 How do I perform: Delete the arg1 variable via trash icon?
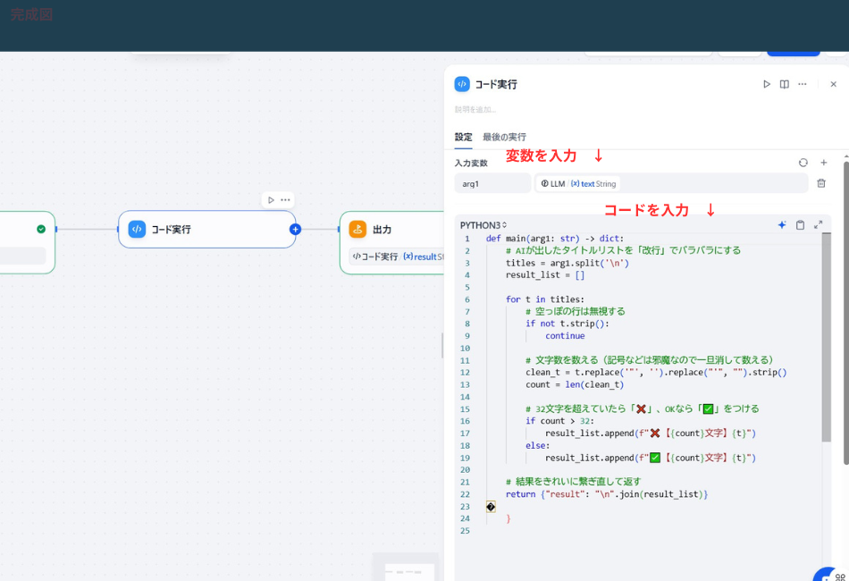[x=821, y=183]
